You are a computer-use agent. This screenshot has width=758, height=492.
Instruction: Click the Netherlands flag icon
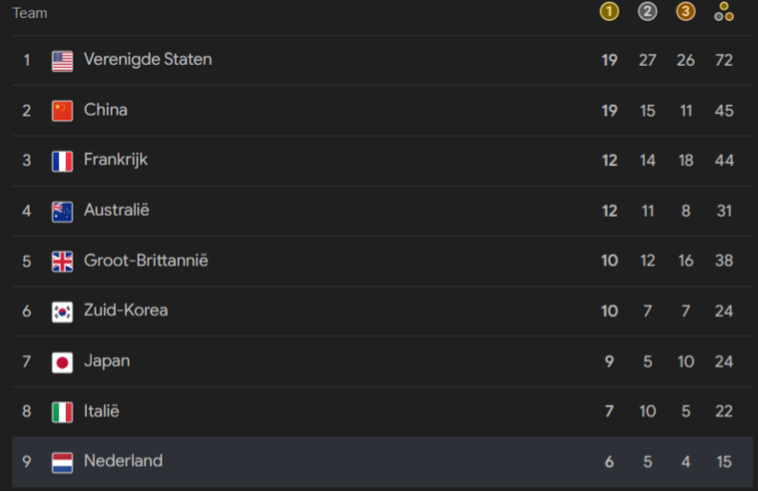[x=62, y=463]
